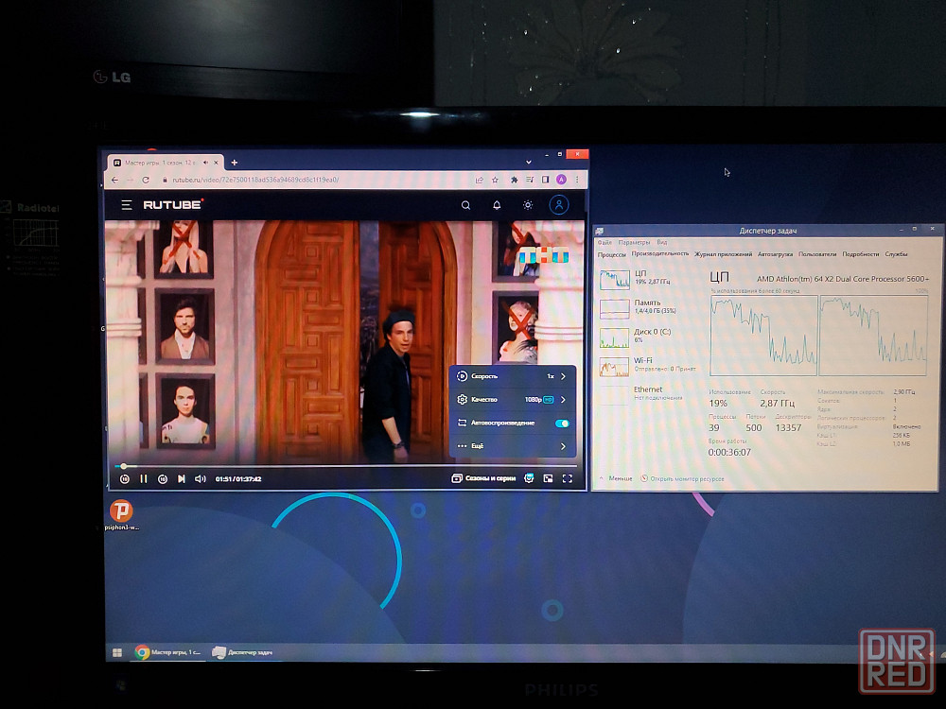Open Chrome media controls icon
Viewport: 946px width, 709px height.
pos(530,180)
